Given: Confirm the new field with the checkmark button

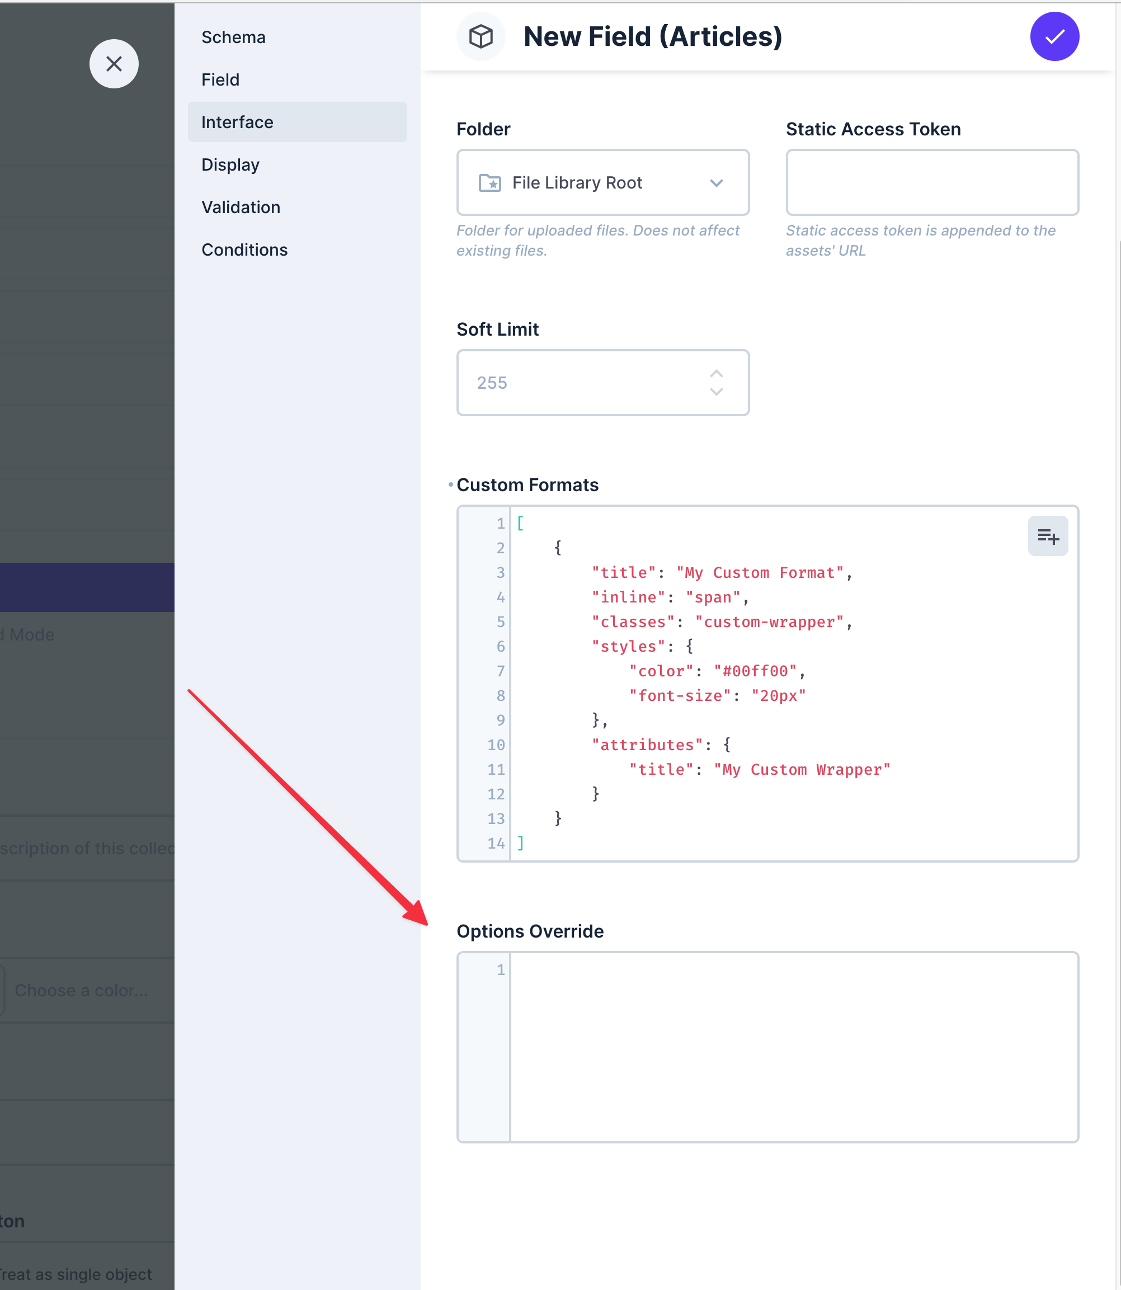Looking at the screenshot, I should 1054,37.
